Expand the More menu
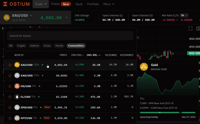This screenshot has height=124, width=200. [109, 4]
